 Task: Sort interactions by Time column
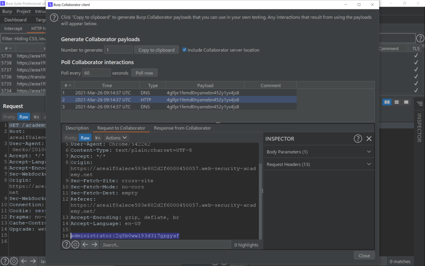[x=107, y=85]
